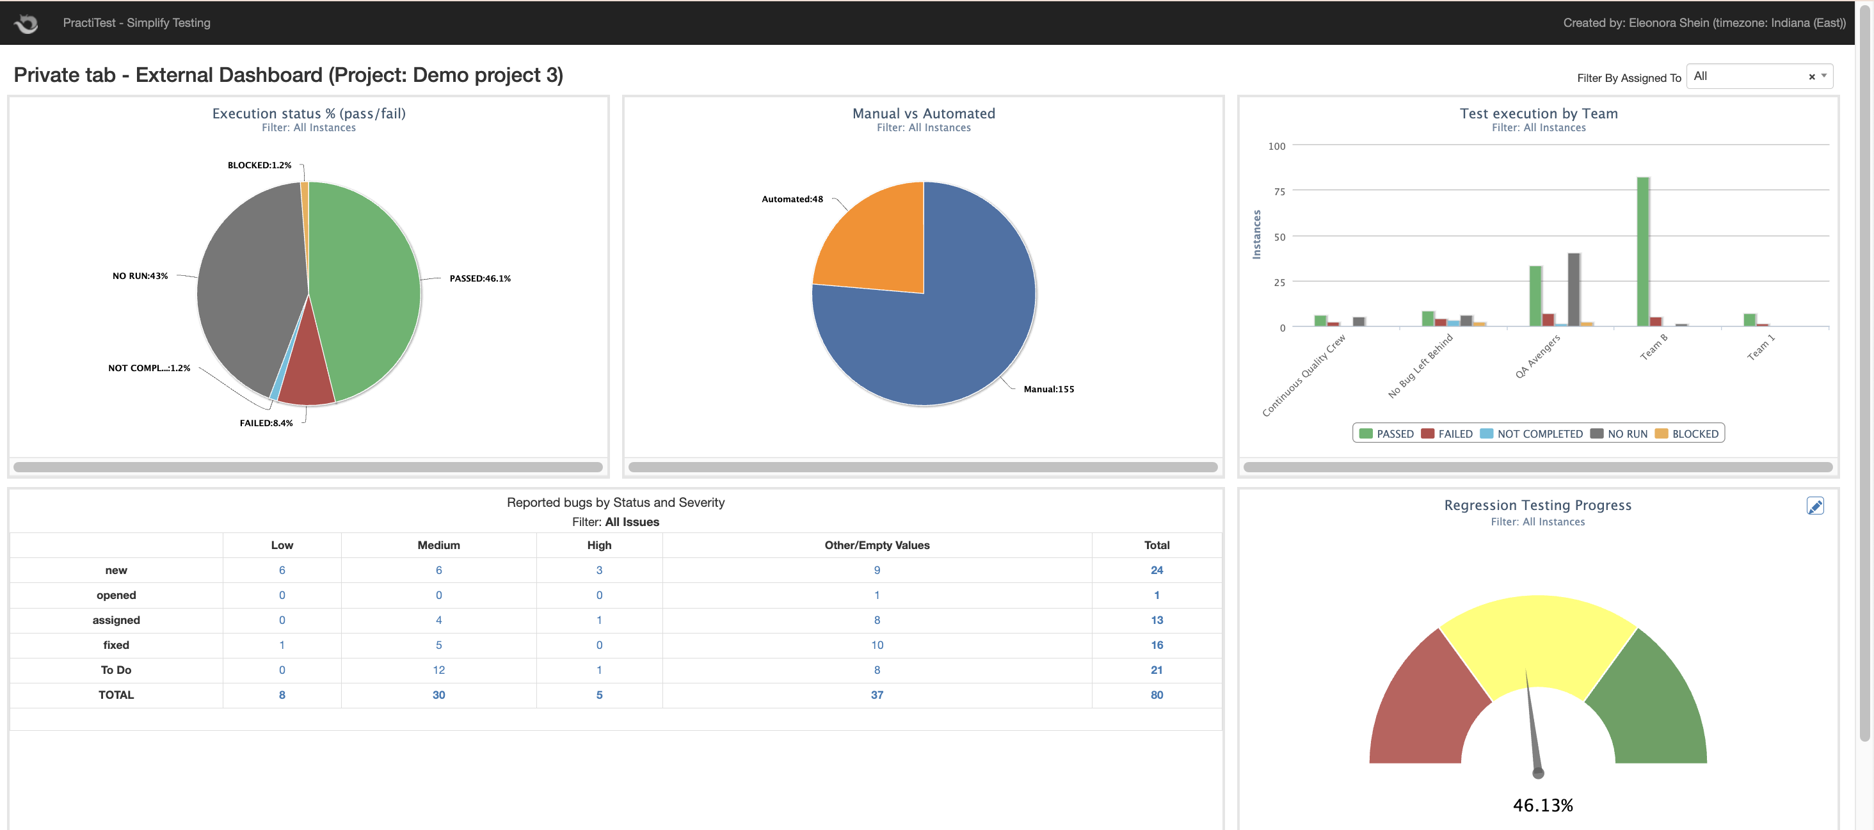
Task: Toggle BLOCKED legend color square
Action: [x=1661, y=433]
